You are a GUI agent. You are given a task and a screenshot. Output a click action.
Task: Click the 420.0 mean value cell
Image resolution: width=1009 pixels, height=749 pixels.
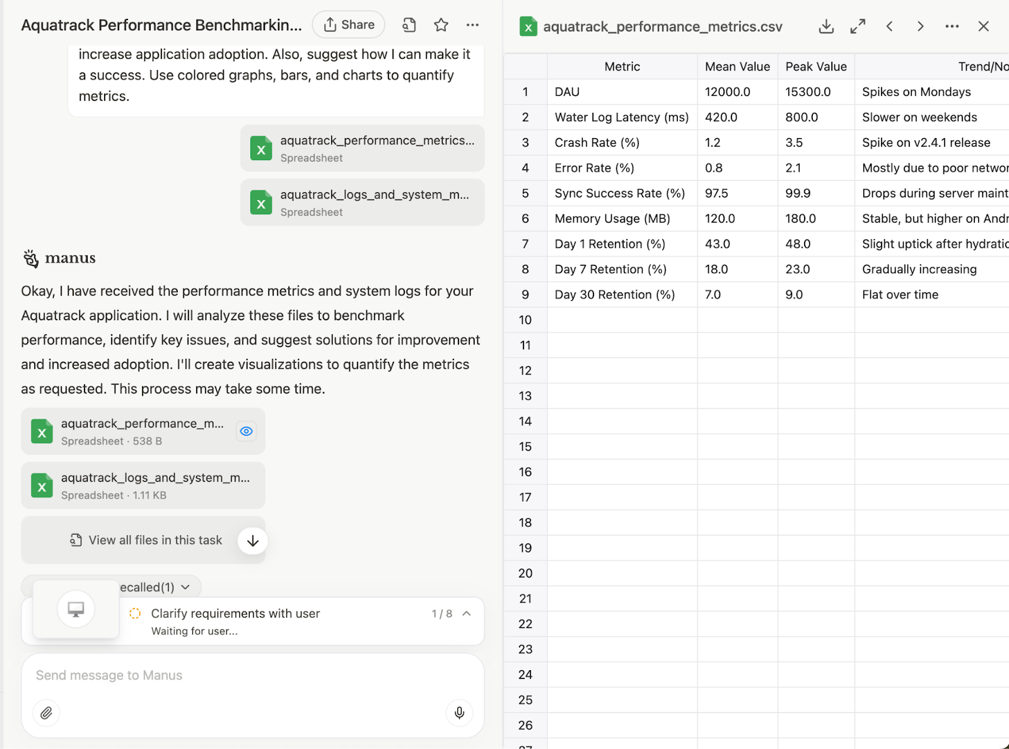click(738, 117)
